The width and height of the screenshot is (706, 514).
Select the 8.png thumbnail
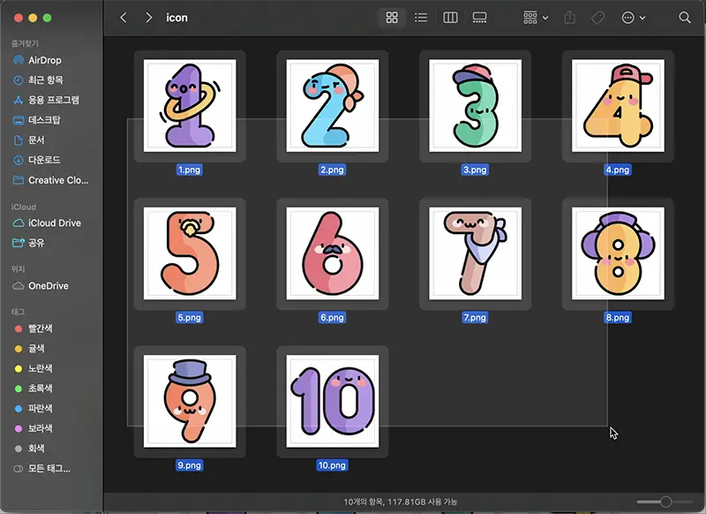pyautogui.click(x=618, y=253)
